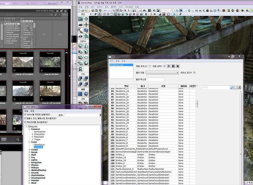The height and width of the screenshot is (185, 253).
Task: Click the search field in actor classes window
Action: point(82,115)
